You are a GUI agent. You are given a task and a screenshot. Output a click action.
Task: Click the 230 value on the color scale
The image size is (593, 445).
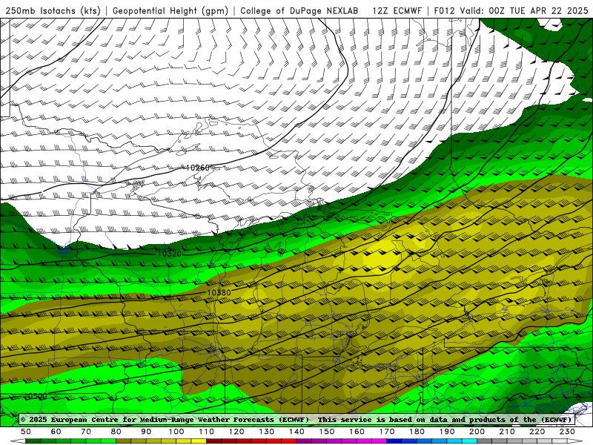coord(567,432)
